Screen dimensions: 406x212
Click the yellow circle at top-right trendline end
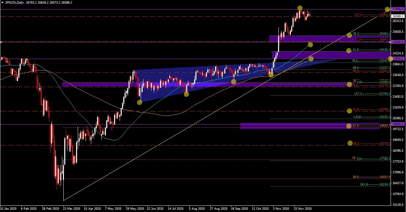coord(387,10)
